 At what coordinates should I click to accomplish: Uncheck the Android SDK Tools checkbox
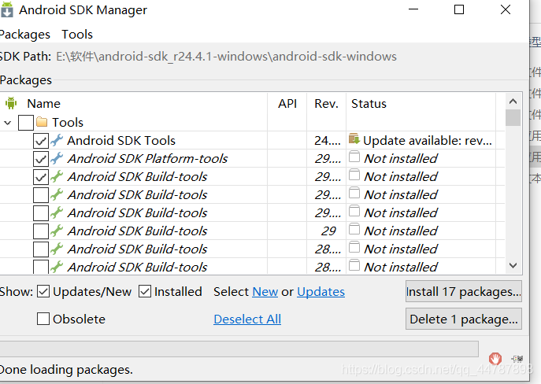coord(41,141)
